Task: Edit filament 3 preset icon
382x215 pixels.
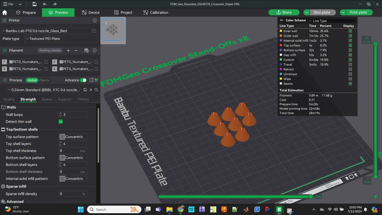Action: pyautogui.click(x=46, y=69)
